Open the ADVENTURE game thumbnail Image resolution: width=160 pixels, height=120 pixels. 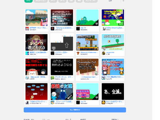(113, 42)
